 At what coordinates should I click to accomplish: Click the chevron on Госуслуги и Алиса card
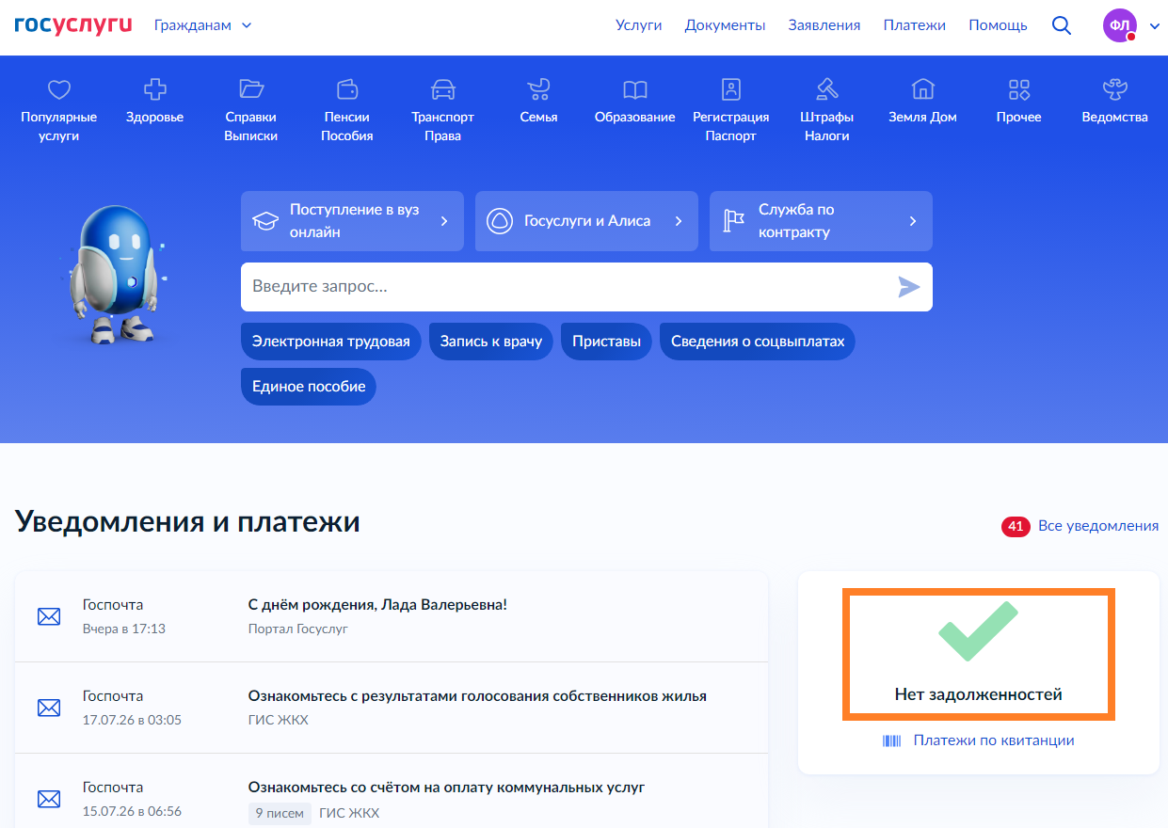tap(679, 221)
